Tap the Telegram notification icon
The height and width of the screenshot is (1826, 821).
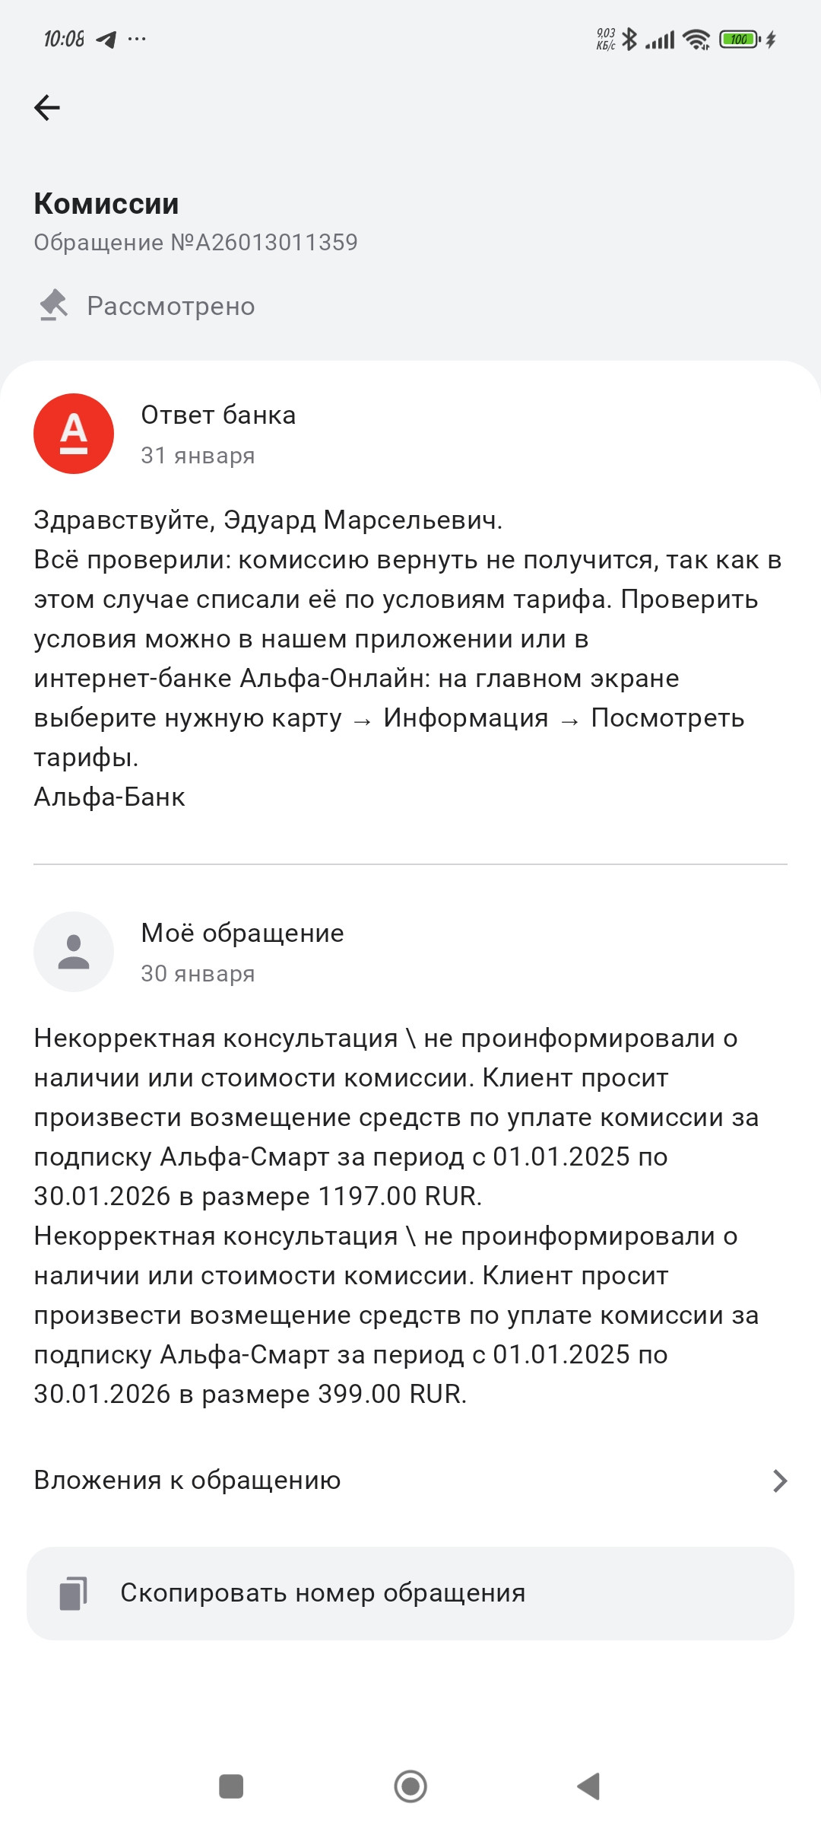[106, 40]
